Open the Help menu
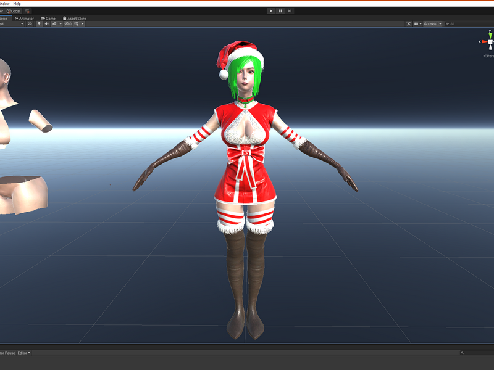The width and height of the screenshot is (494, 370). click(x=17, y=4)
